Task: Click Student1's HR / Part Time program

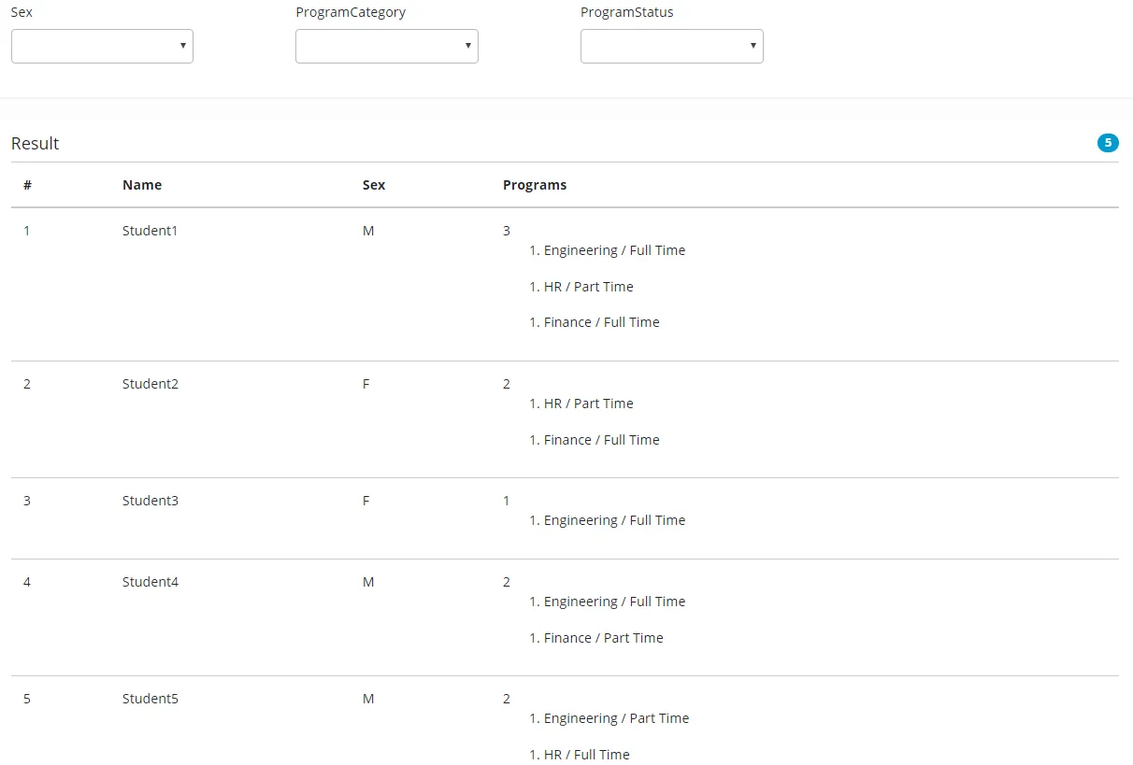Action: [x=588, y=287]
